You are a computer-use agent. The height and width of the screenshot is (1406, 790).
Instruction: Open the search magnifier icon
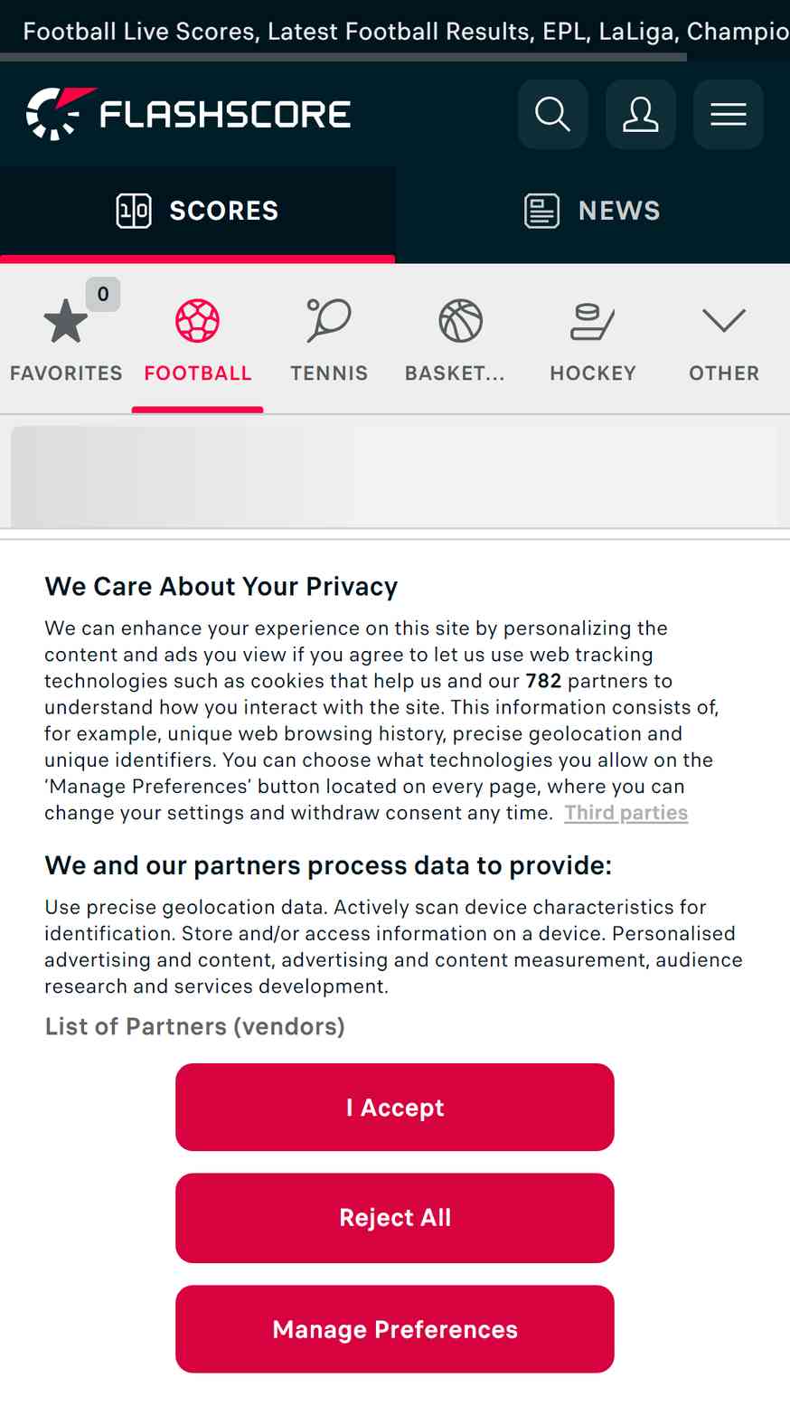coord(552,114)
